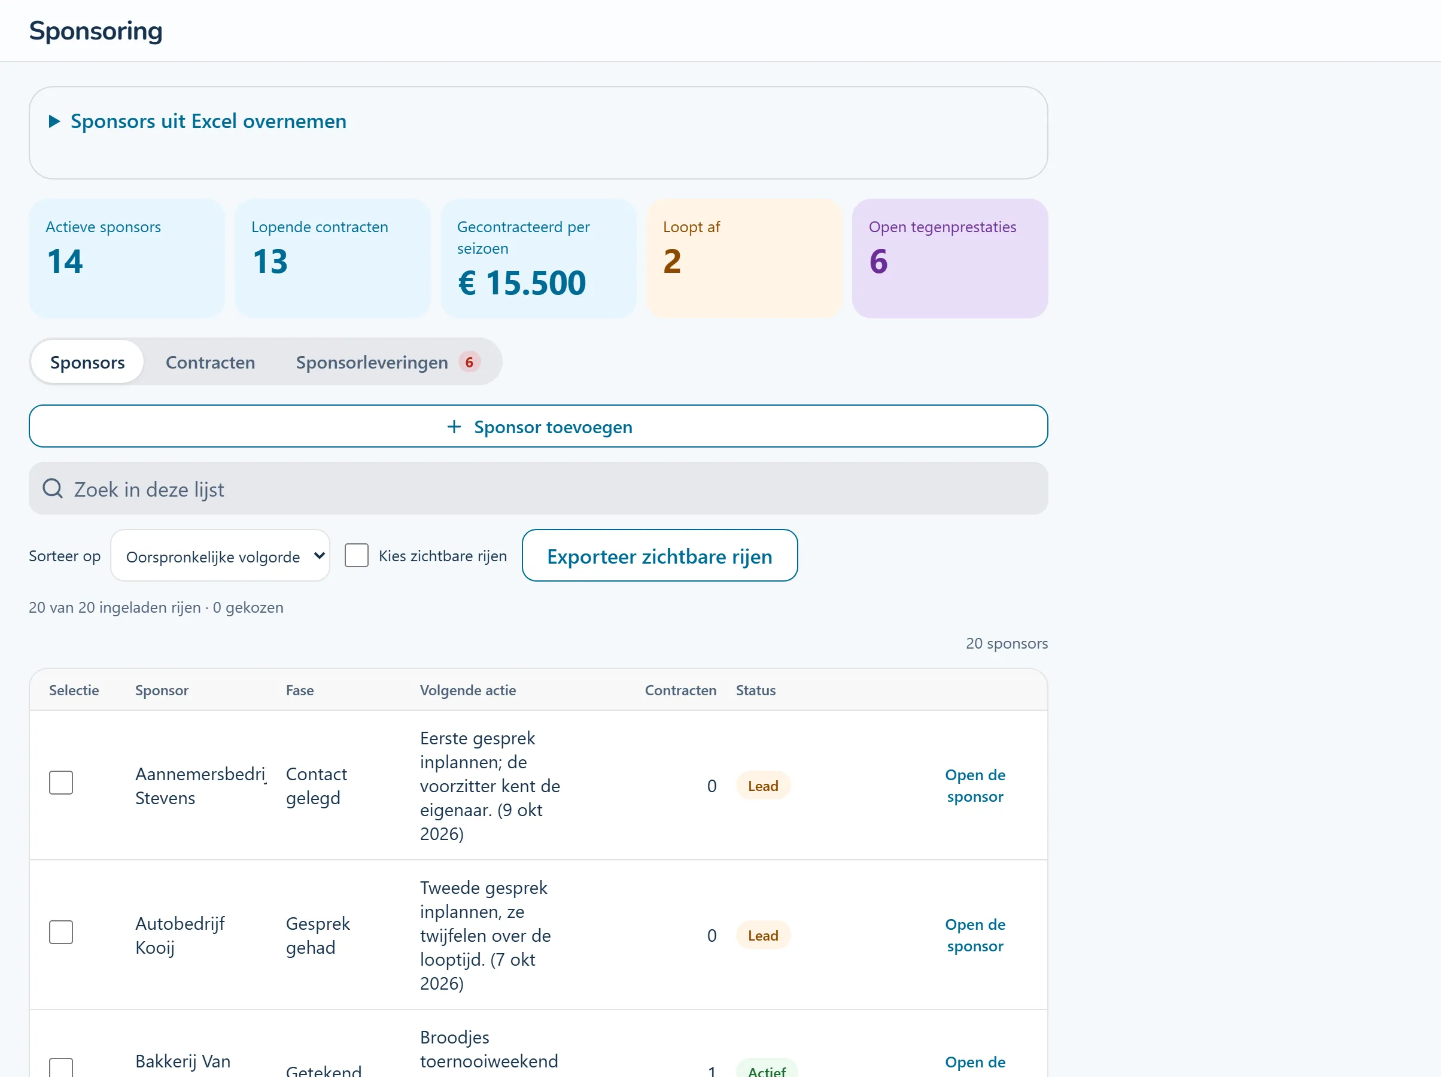Open the sponsor for Aannemersbedrijf Stevens
Screen dimensions: 1441x1077
tap(975, 786)
